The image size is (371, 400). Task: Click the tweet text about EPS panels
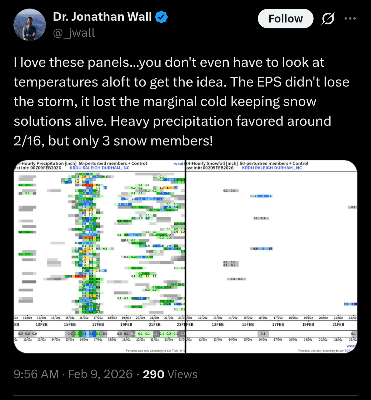(181, 101)
